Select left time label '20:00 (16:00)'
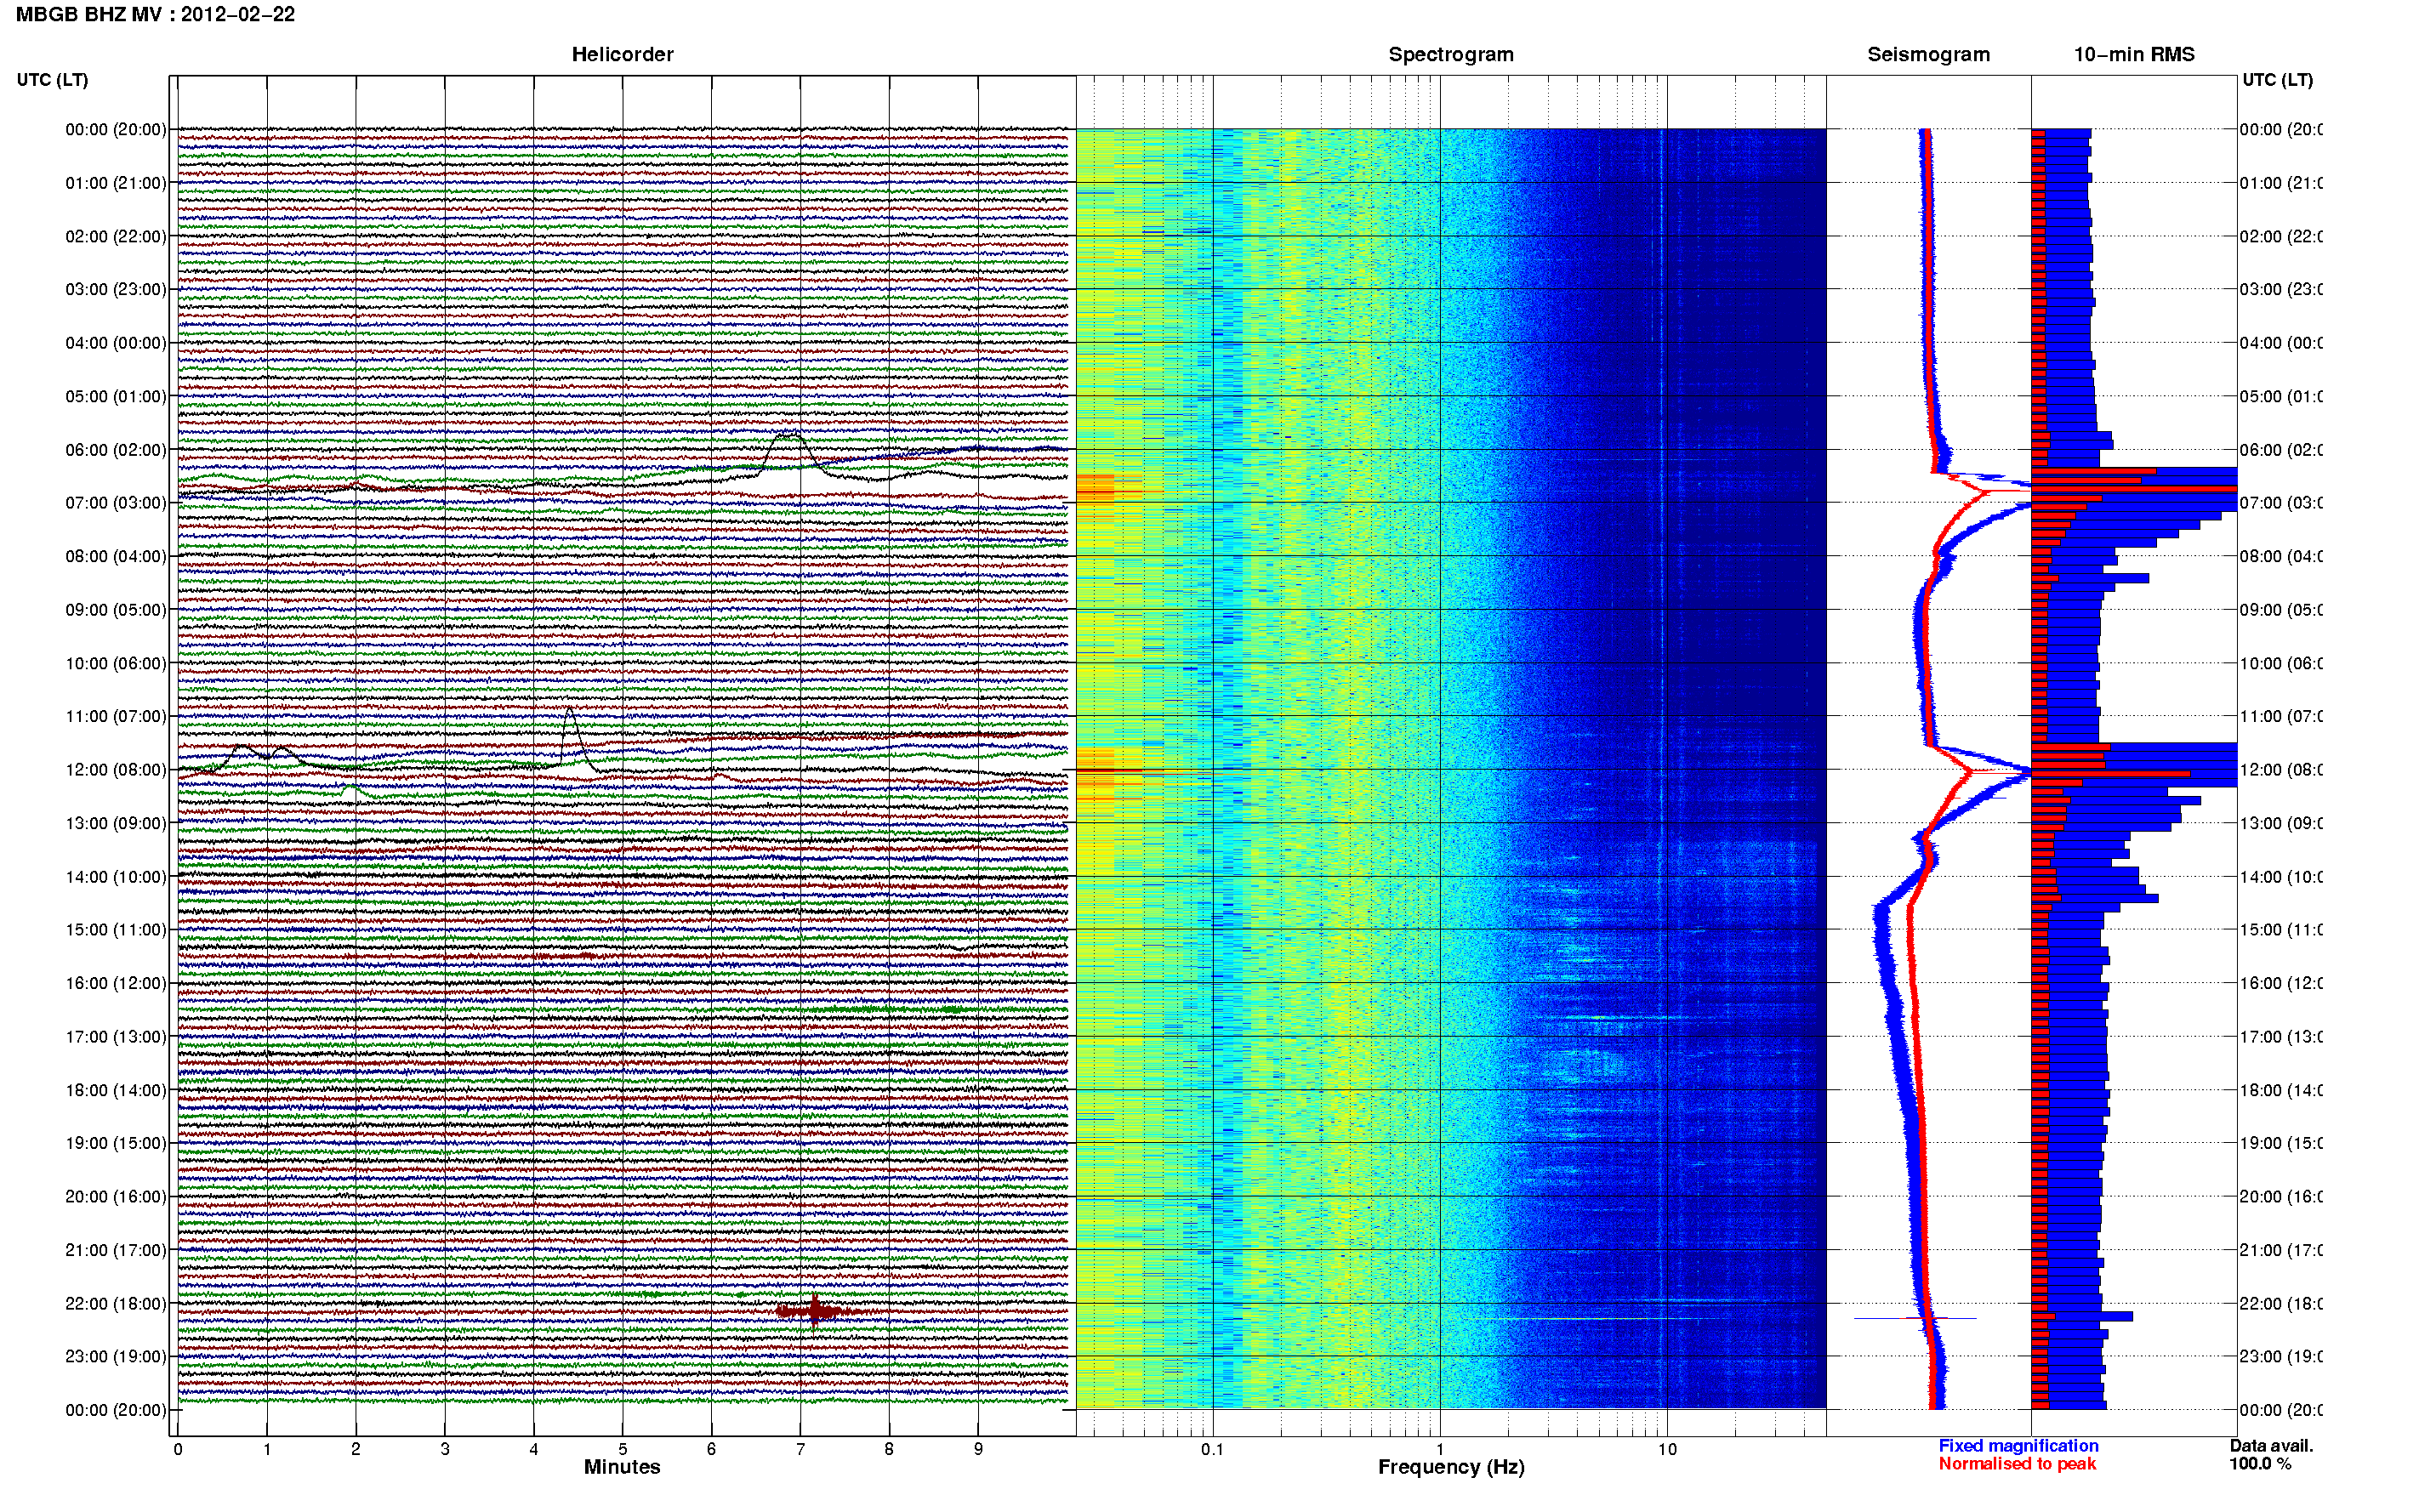Screen dimensions: 2419x1512 click(x=116, y=1196)
